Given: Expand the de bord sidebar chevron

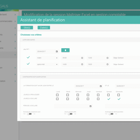Looking at the screenshot, I should 15,15.
